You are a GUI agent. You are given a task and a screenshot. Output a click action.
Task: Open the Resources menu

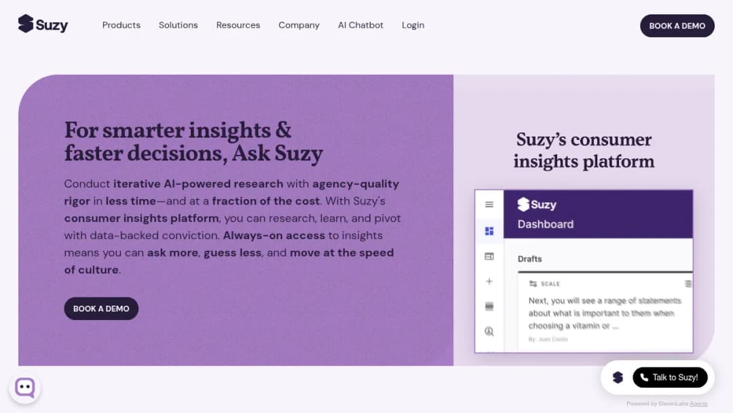[x=238, y=25]
